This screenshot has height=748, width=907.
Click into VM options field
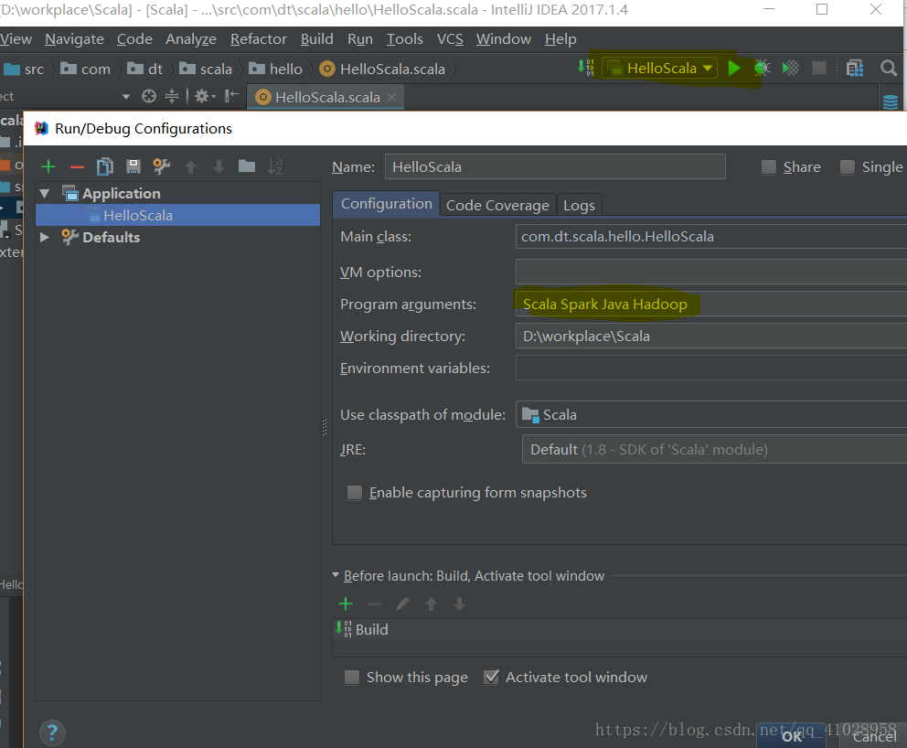click(711, 272)
